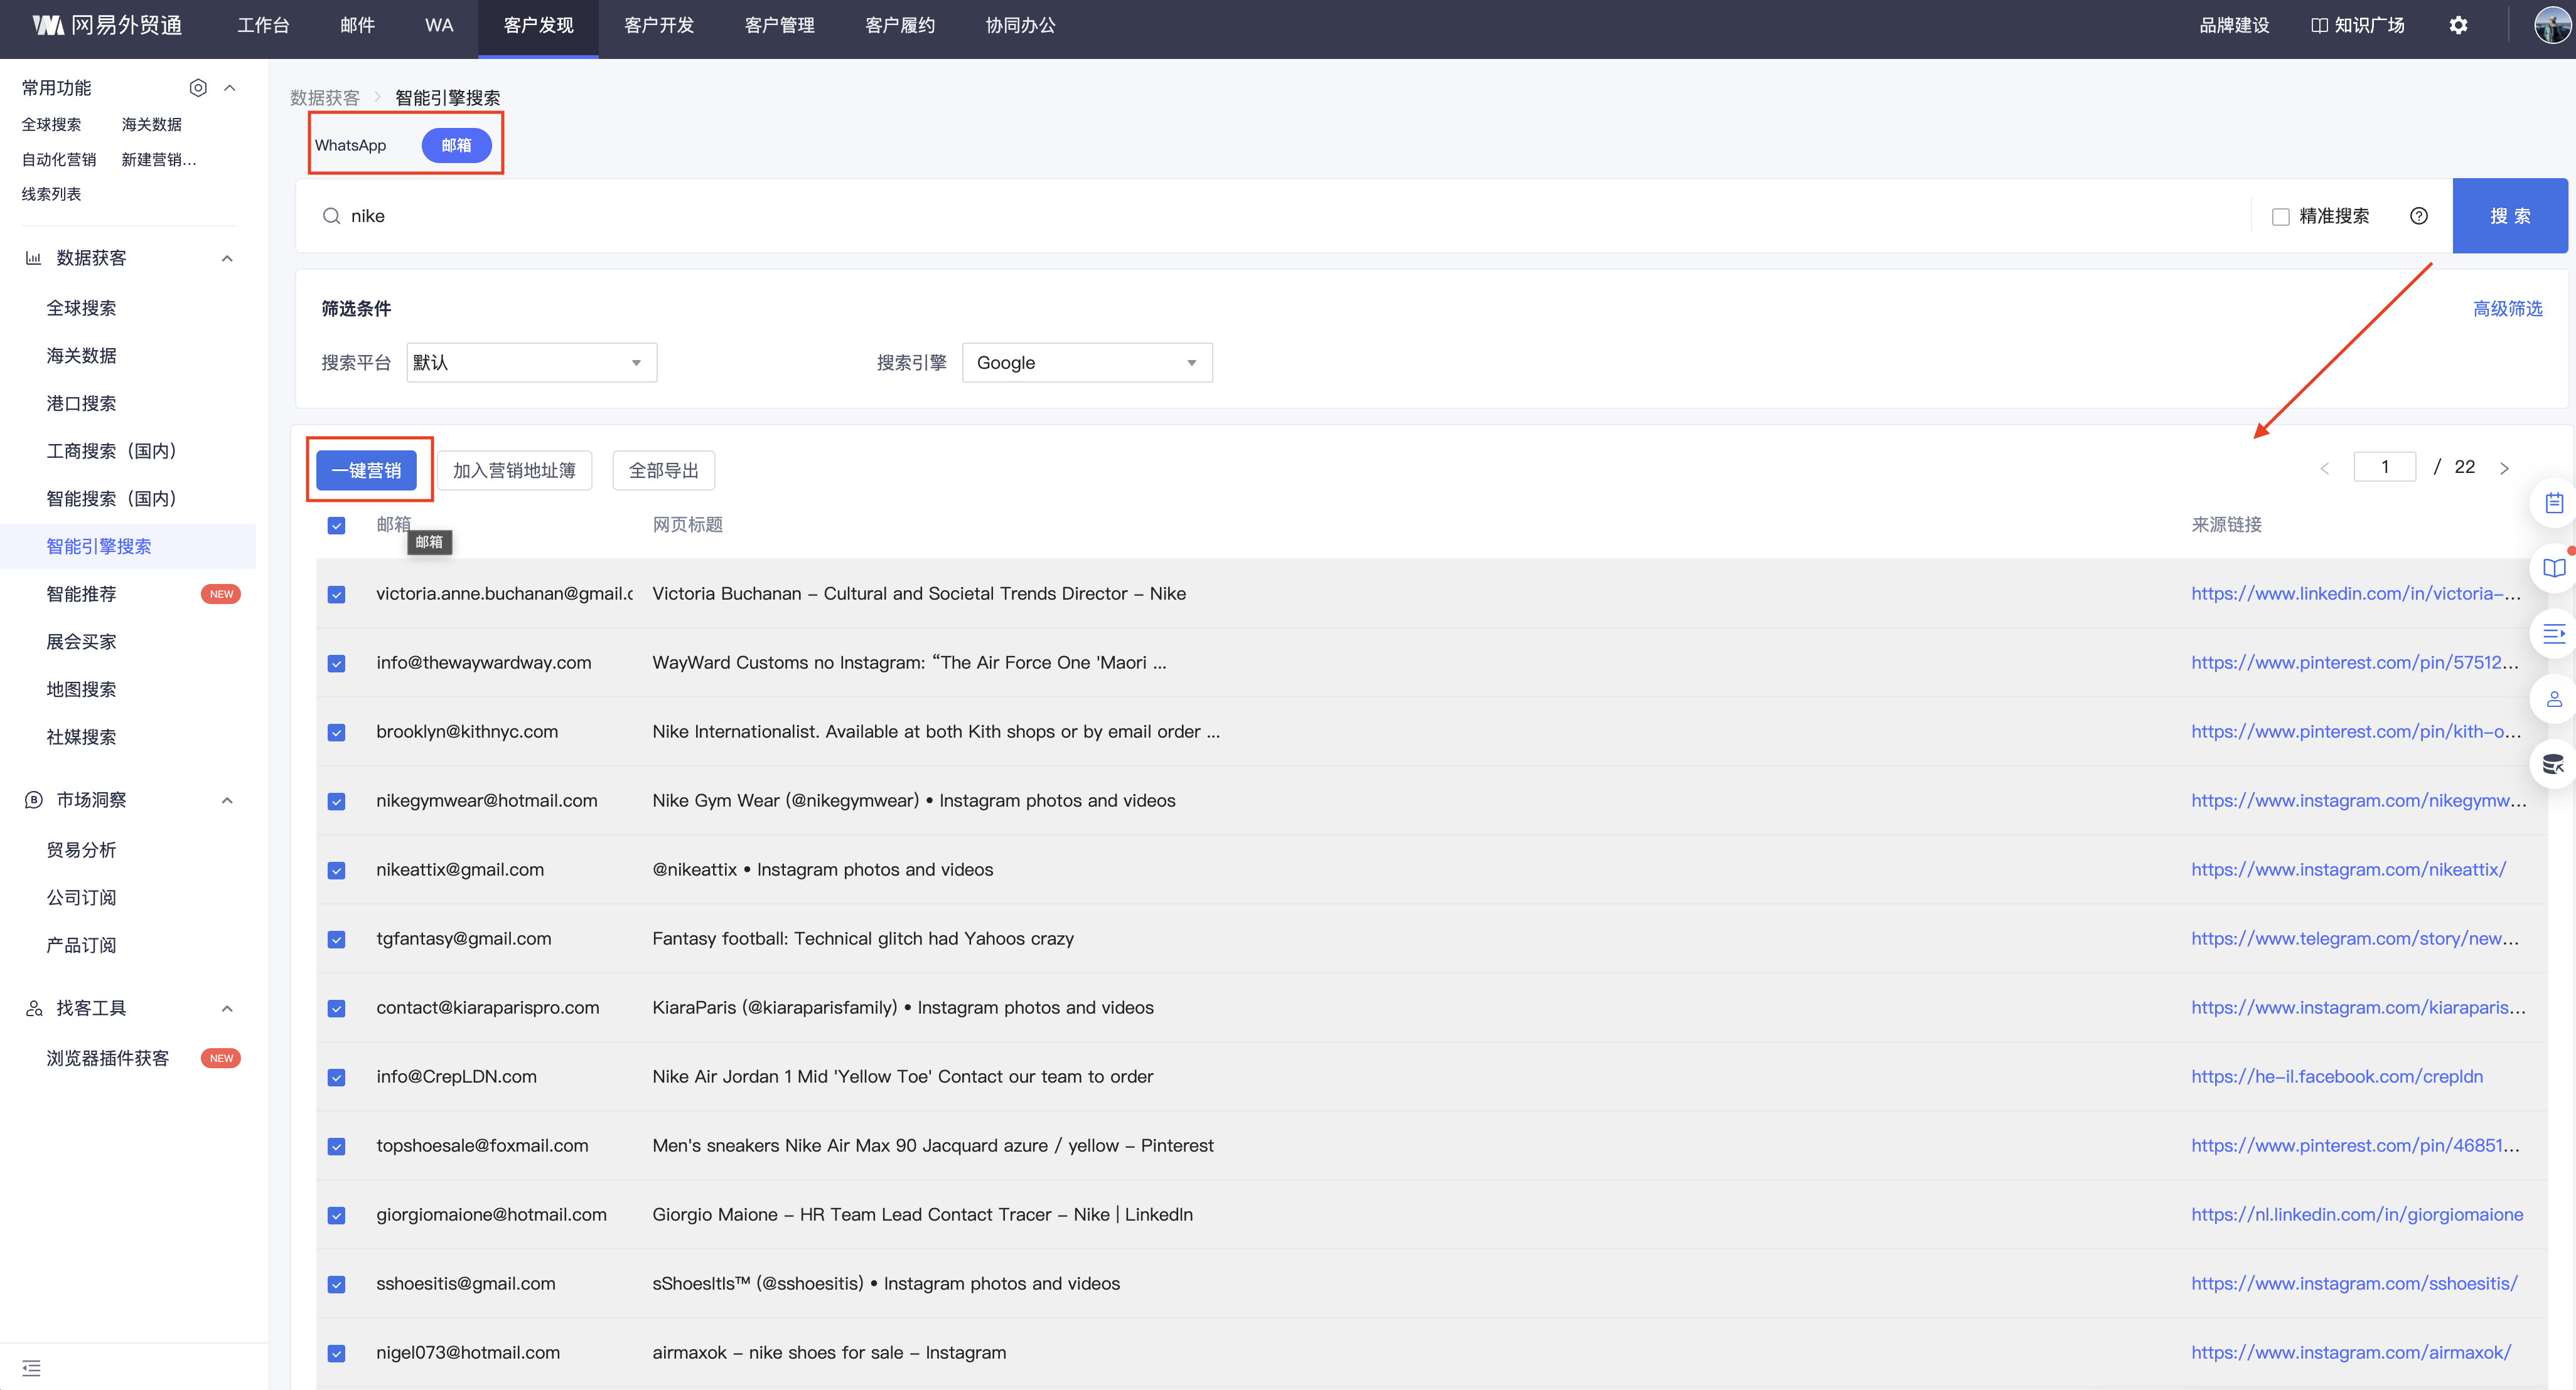Click the 网易外贸通 logo

[106, 26]
